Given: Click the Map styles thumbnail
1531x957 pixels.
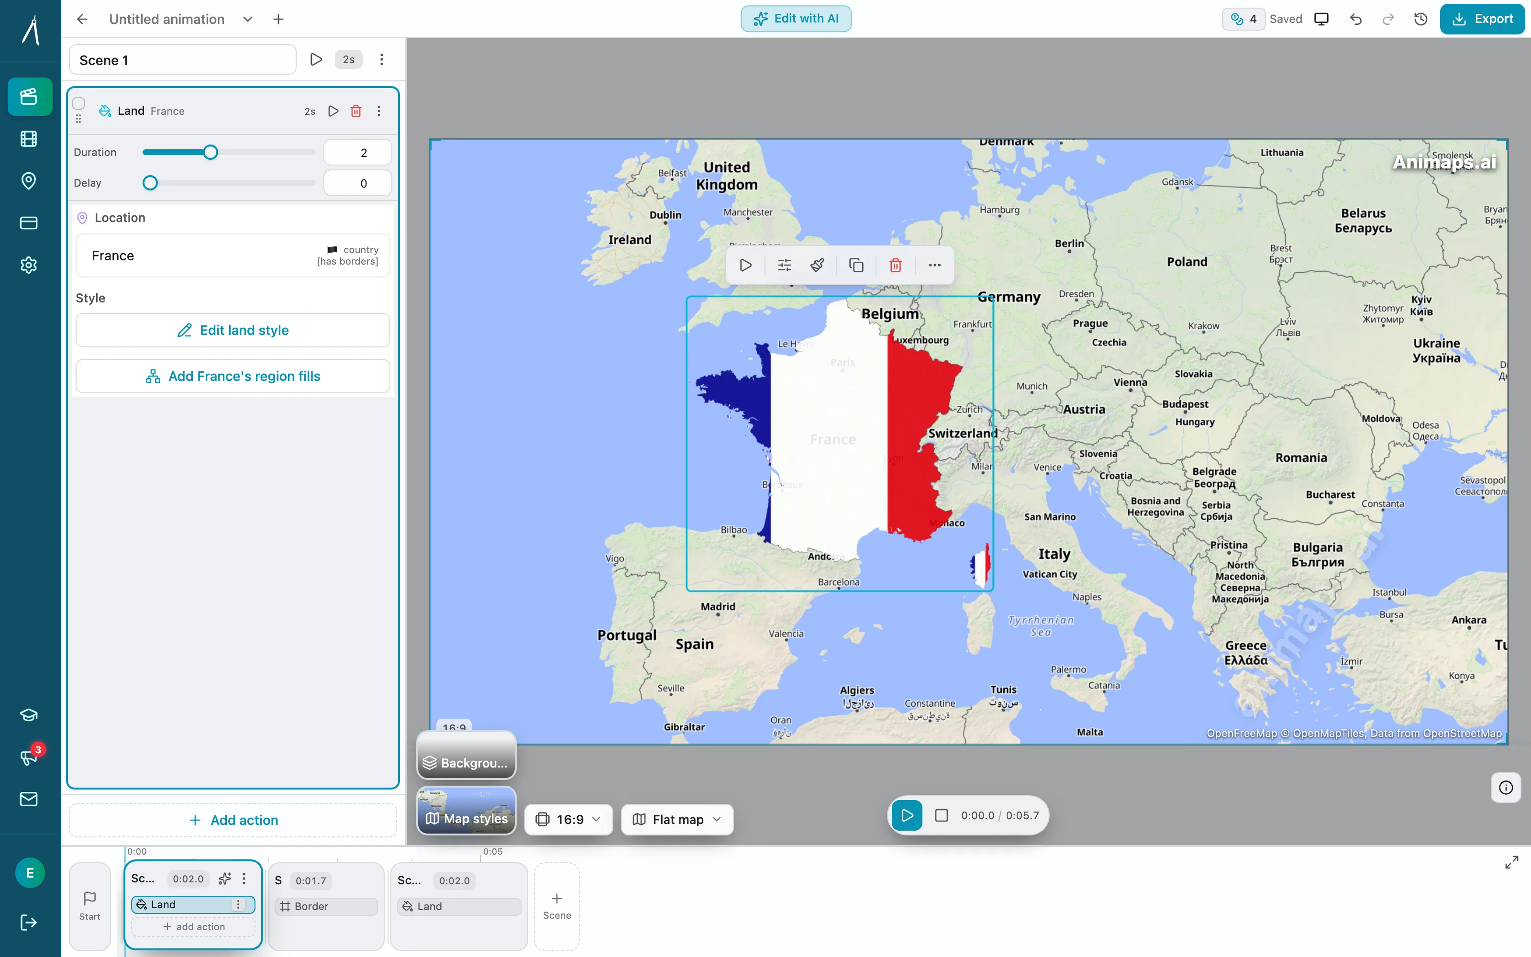Looking at the screenshot, I should coord(466,810).
